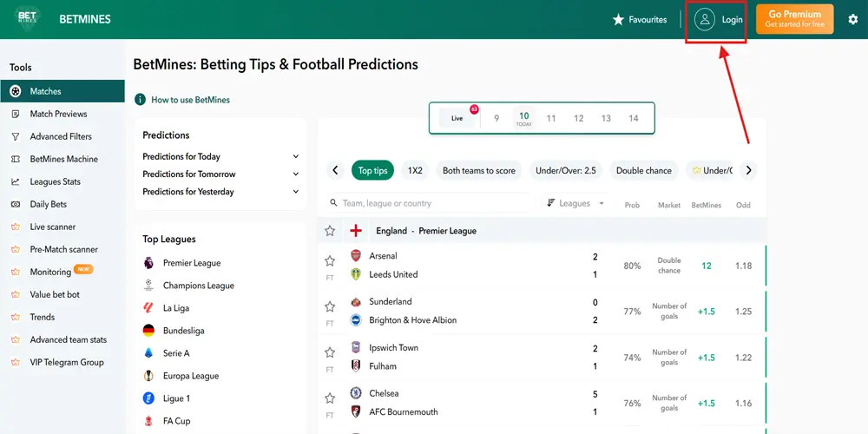Open Advanced Filters in Tools sidebar
The width and height of the screenshot is (868, 434).
point(61,136)
